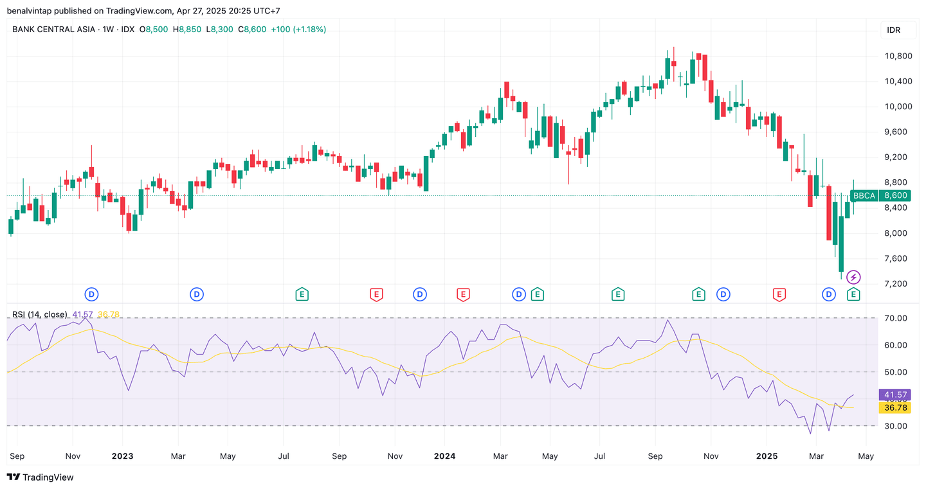Click the yellow 36.78 RSI average label
The width and height of the screenshot is (926, 489).
(x=893, y=407)
